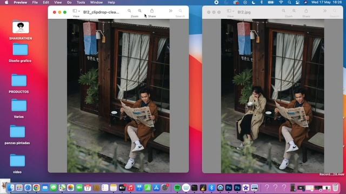The height and width of the screenshot is (194, 346).
Task: Open Spotlight search in menu bar
Action: 289,2
